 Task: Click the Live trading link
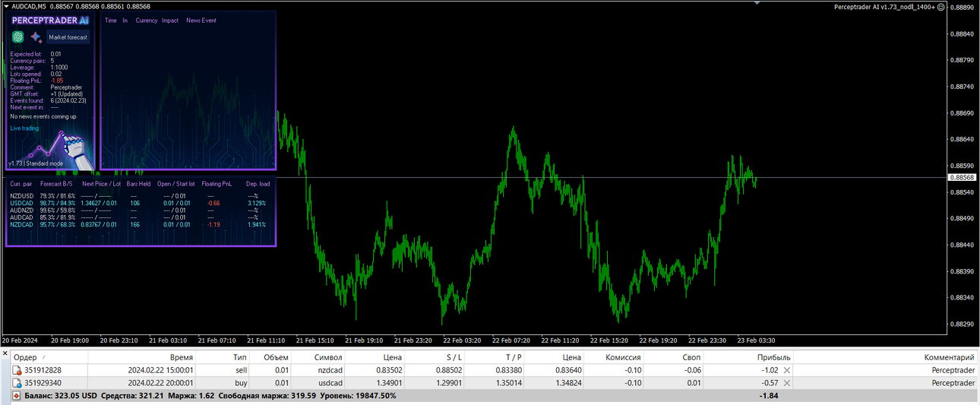click(24, 128)
